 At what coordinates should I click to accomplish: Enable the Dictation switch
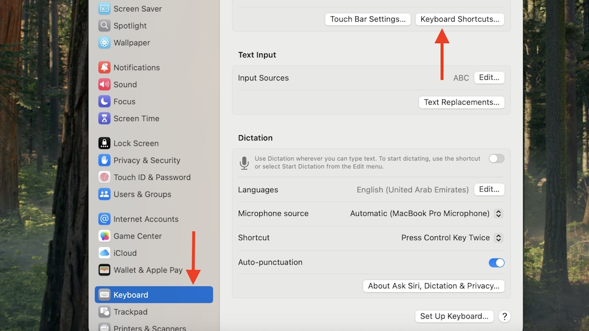496,159
